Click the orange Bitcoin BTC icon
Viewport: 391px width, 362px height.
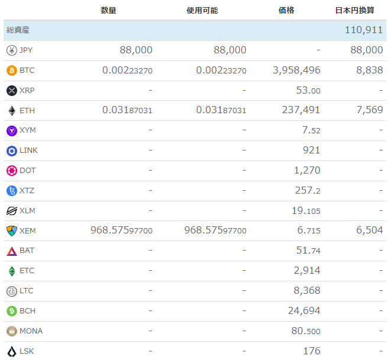coord(12,71)
